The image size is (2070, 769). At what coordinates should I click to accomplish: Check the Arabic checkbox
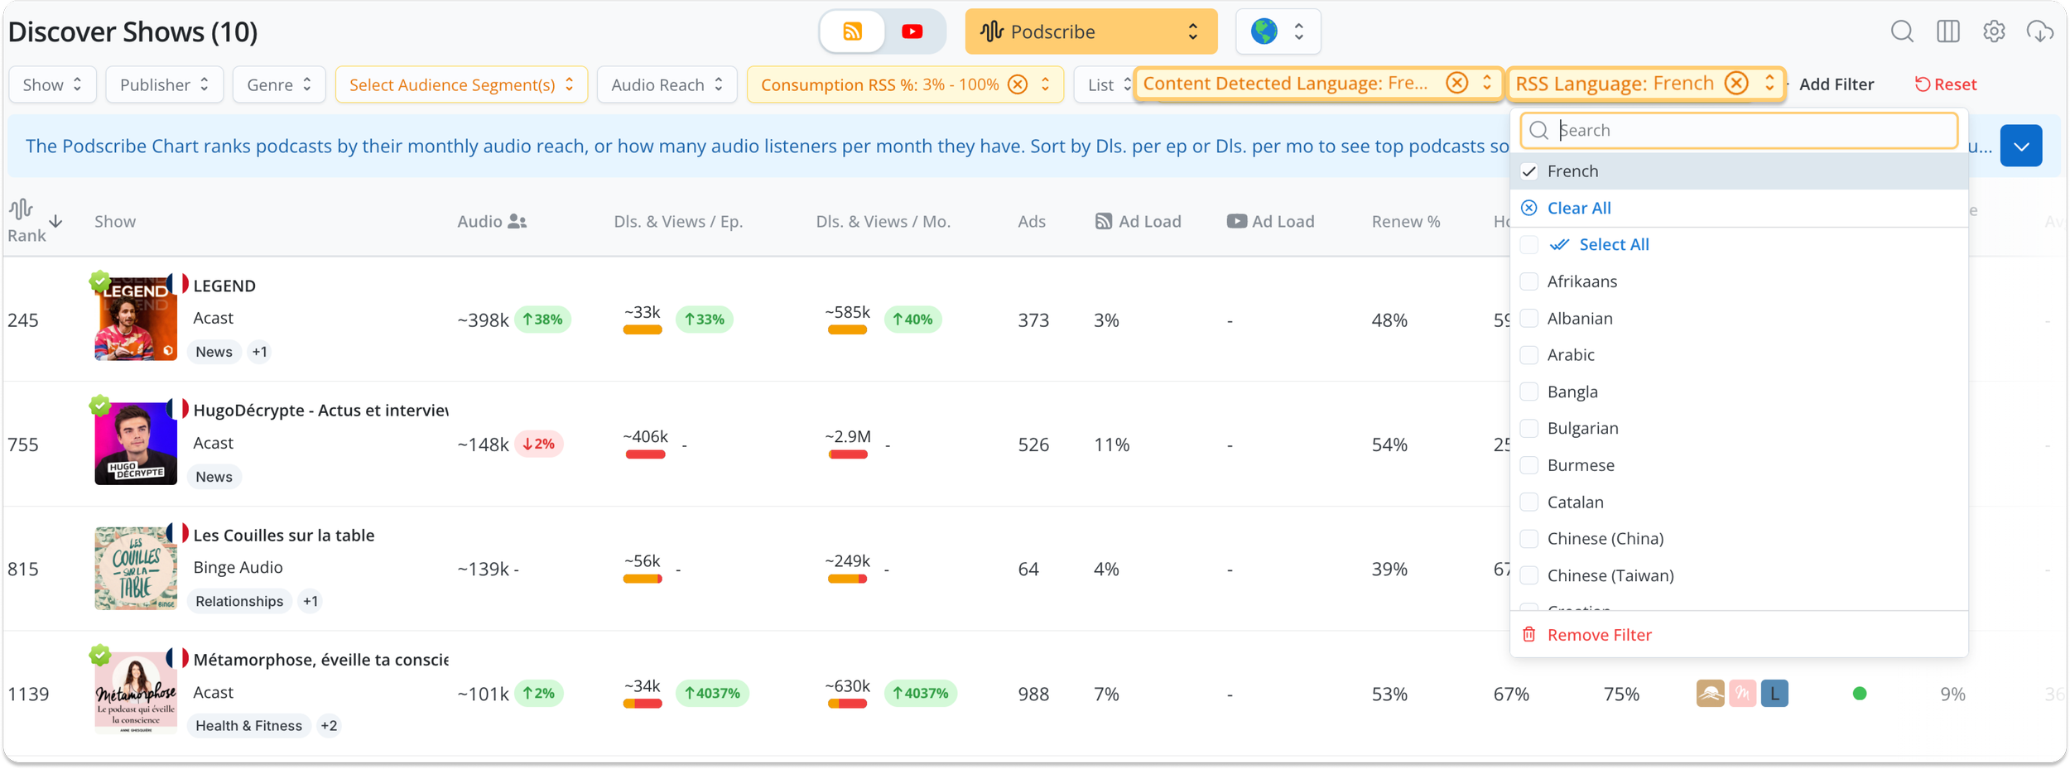[x=1529, y=354]
